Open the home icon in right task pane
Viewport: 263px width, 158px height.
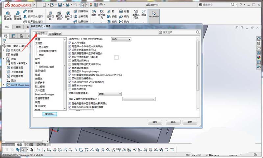coord(259,39)
